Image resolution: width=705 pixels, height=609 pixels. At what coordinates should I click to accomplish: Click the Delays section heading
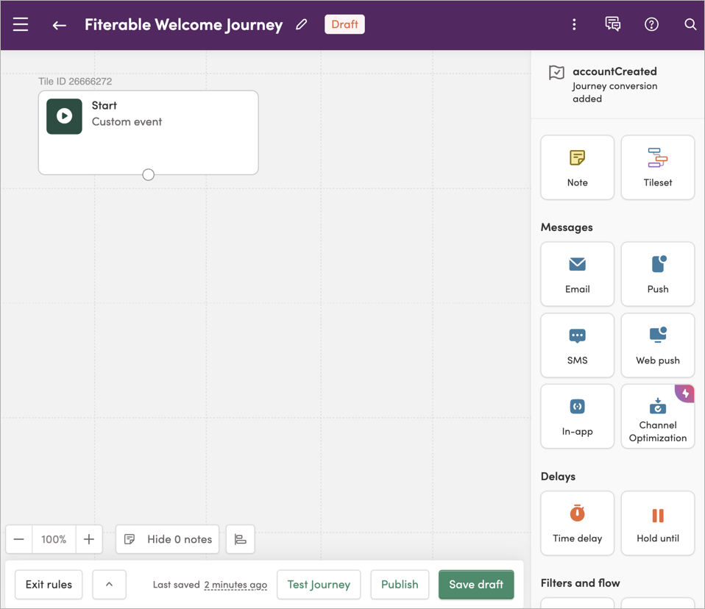(x=558, y=477)
